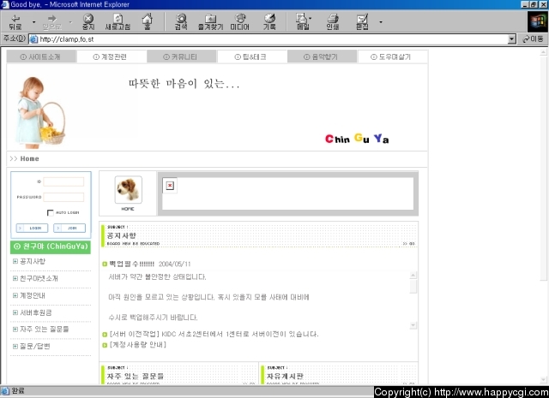Click the 완료 status bar text

coord(18,390)
